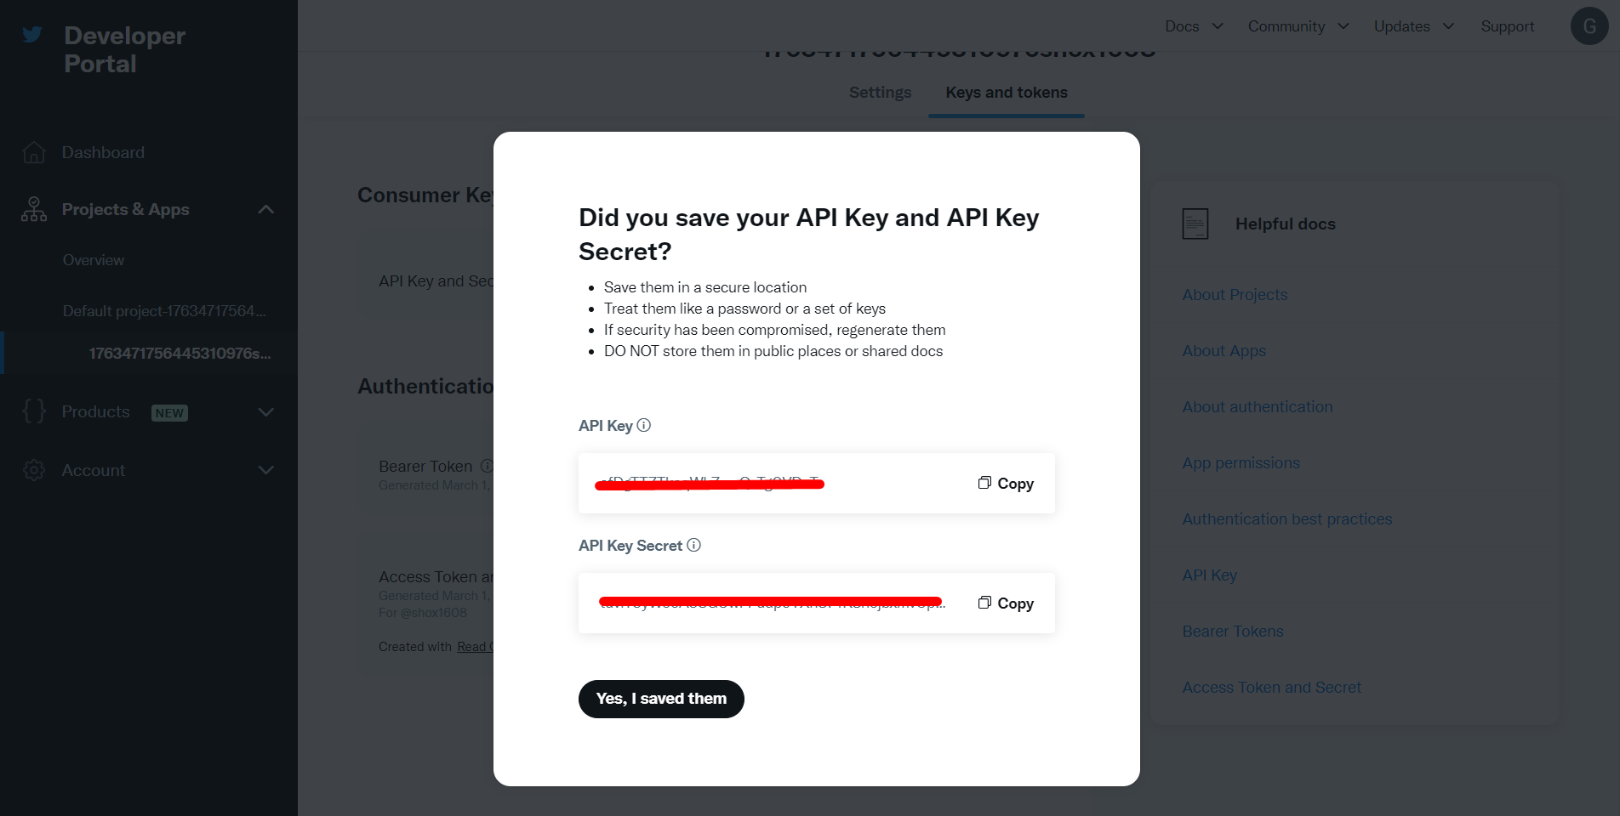This screenshot has width=1620, height=816.
Task: Click the Projects & Apps hierarchy icon
Action: coord(34,209)
